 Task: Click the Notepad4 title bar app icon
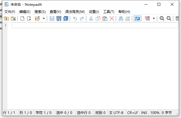(7, 4)
